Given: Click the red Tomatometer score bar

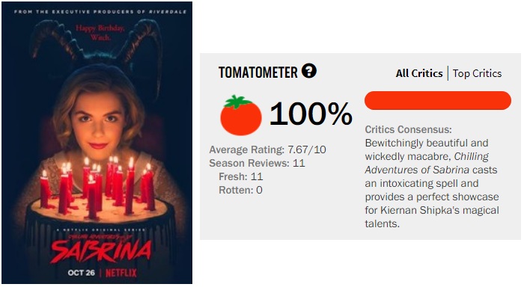Looking at the screenshot, I should [x=438, y=100].
